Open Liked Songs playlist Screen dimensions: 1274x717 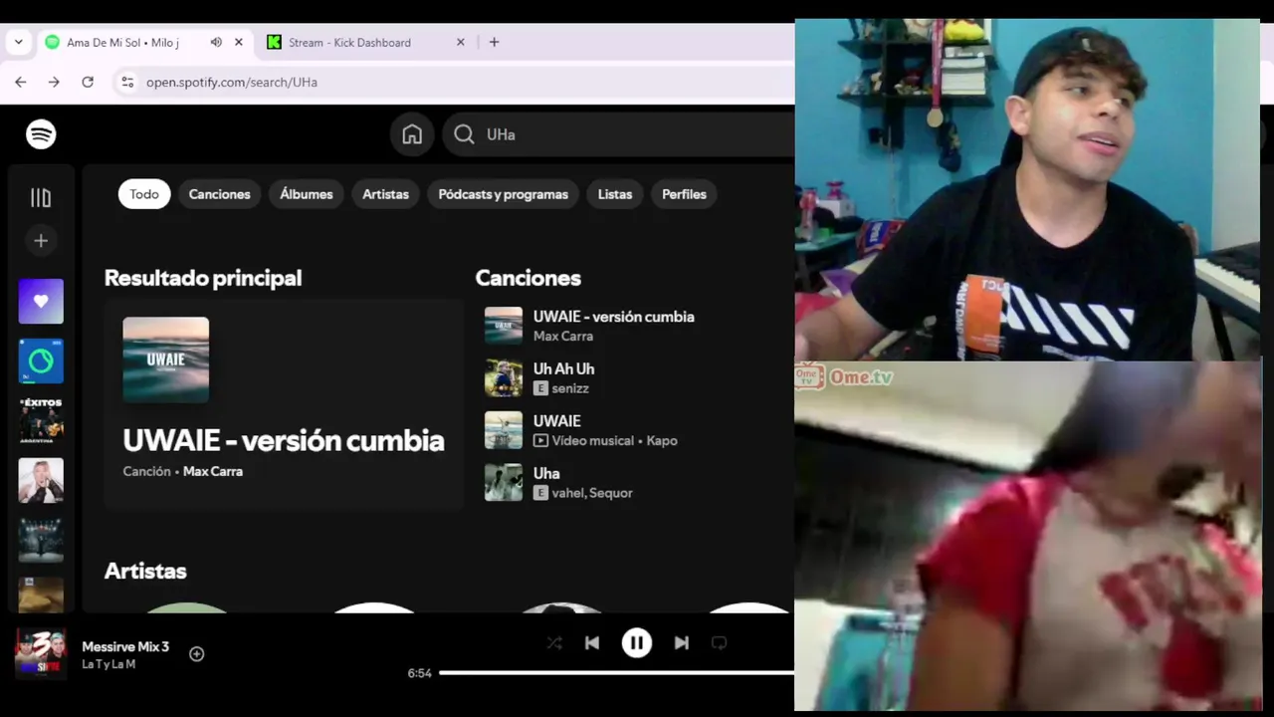(x=41, y=301)
